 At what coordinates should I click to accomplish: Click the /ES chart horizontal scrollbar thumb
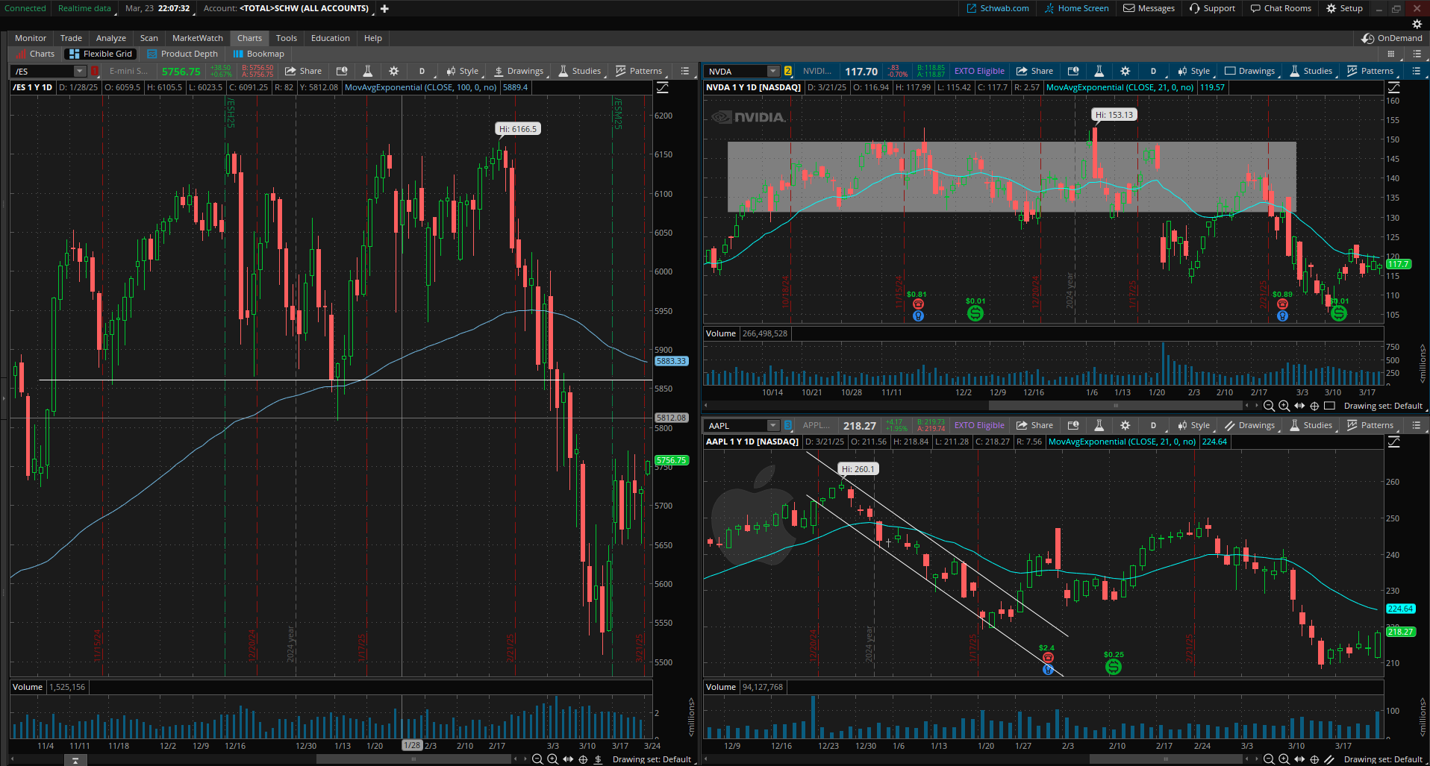click(413, 759)
